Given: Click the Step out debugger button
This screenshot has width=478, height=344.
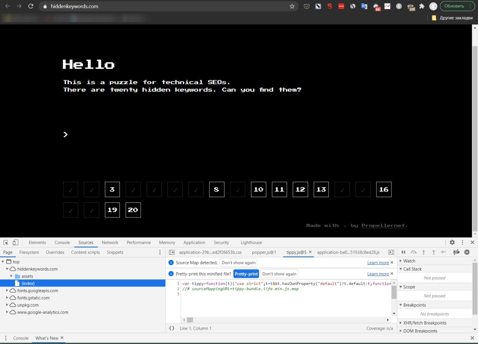Looking at the screenshot, I should pyautogui.click(x=433, y=252).
